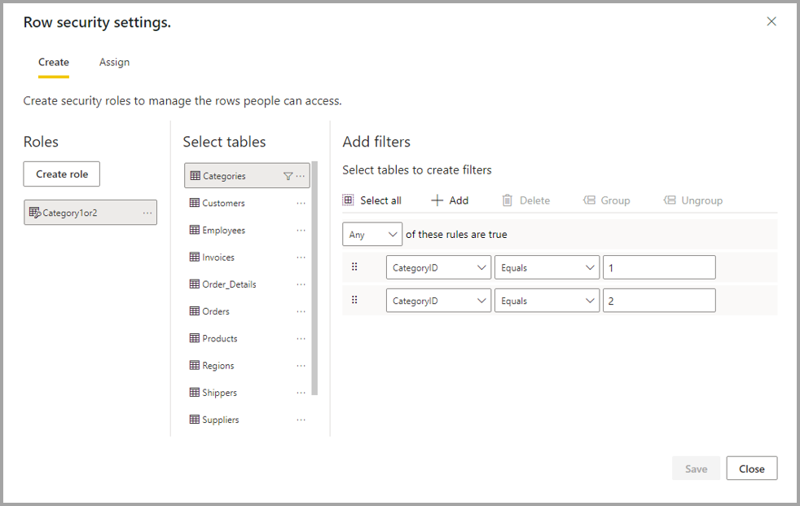
Task: Select the Categories table
Action: click(247, 175)
